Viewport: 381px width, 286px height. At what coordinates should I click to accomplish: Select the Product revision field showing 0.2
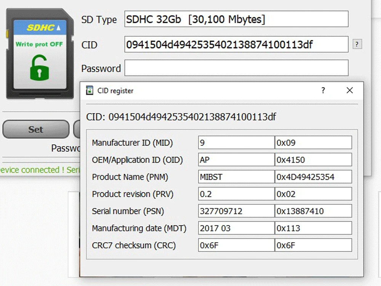click(236, 194)
